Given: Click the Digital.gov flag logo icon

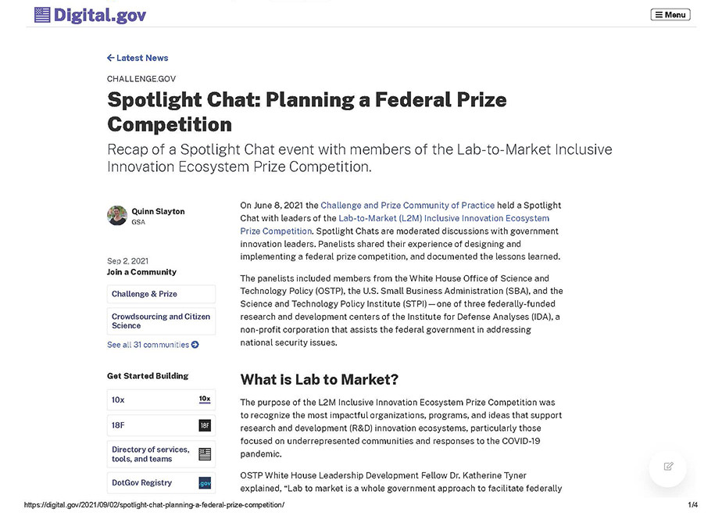Looking at the screenshot, I should pyautogui.click(x=42, y=15).
